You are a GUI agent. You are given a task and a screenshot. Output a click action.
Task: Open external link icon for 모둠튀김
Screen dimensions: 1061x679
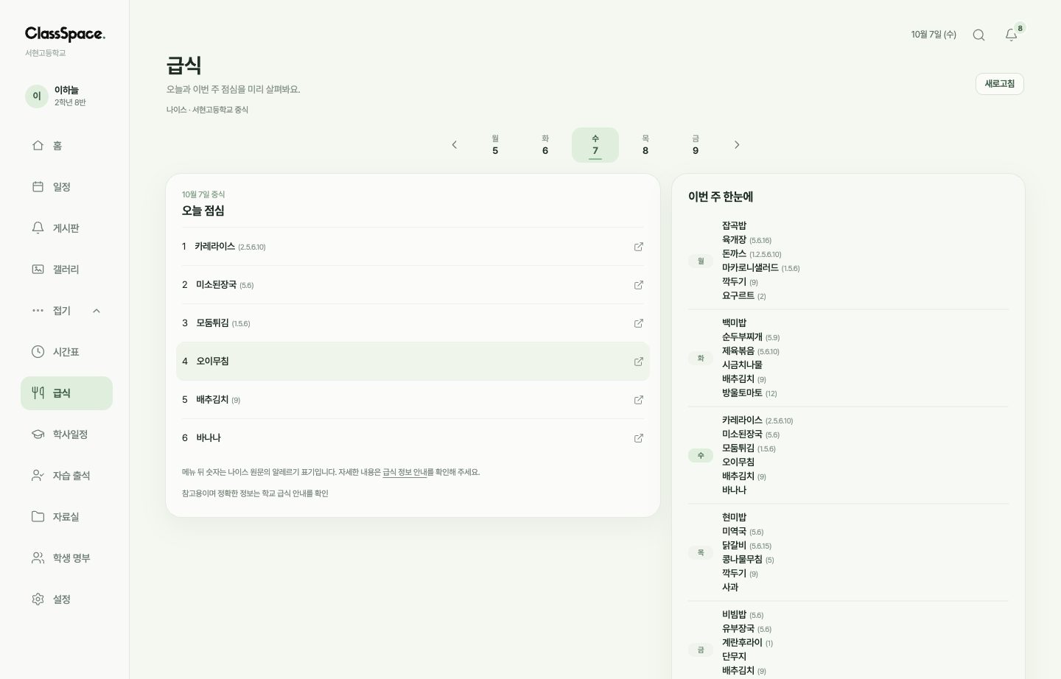click(639, 323)
